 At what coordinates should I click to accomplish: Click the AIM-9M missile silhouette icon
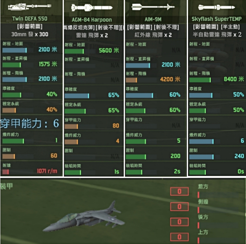pos(153,7)
